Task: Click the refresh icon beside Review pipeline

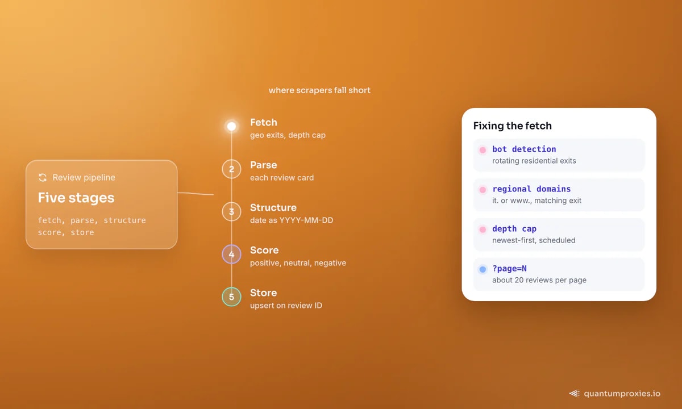Action: tap(43, 178)
